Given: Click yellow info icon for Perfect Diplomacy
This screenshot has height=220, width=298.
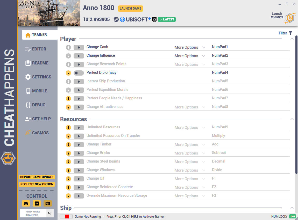Looking at the screenshot, I should click(68, 73).
